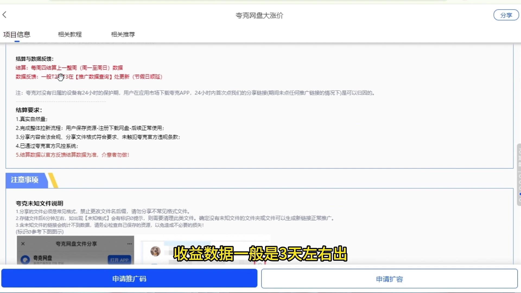Click the line (标识⊘参考下图图示)
This screenshot has height=293, width=521.
[40, 232]
